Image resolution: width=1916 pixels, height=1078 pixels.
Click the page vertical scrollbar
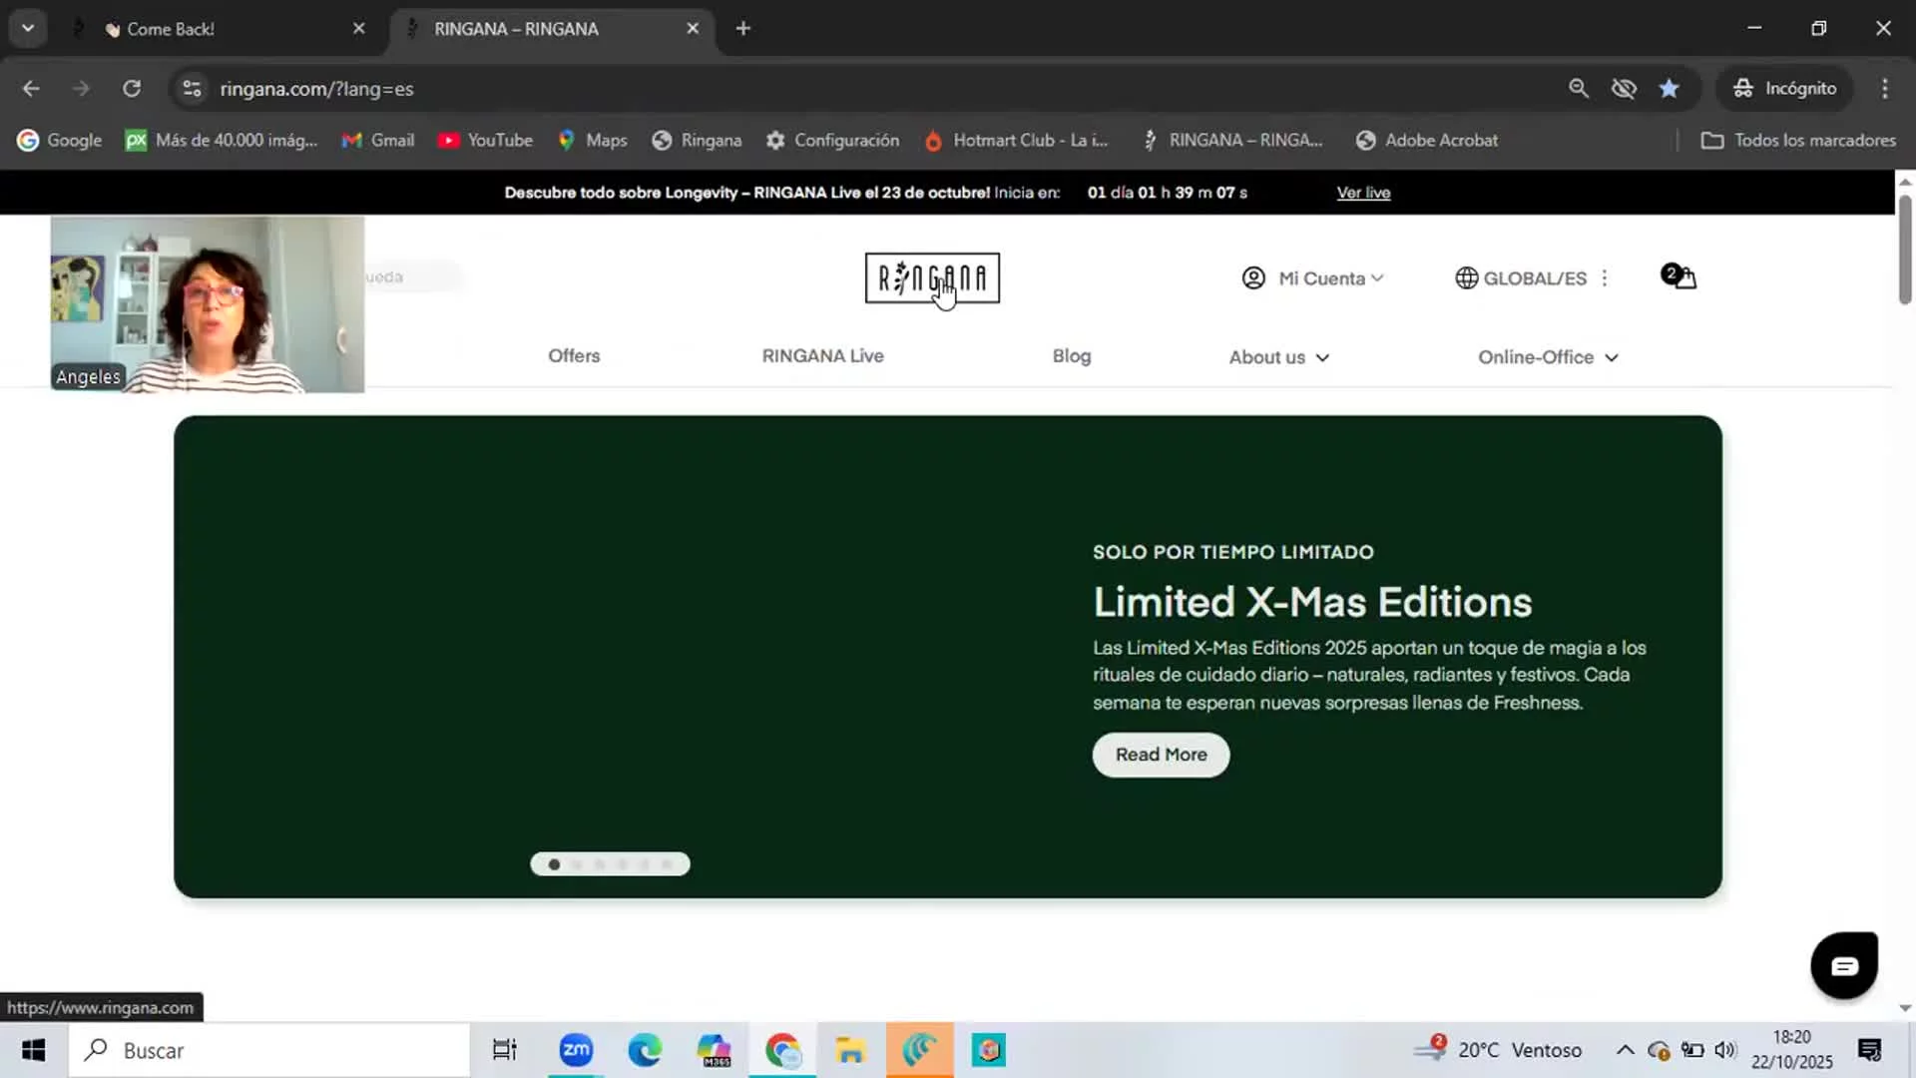[1904, 250]
